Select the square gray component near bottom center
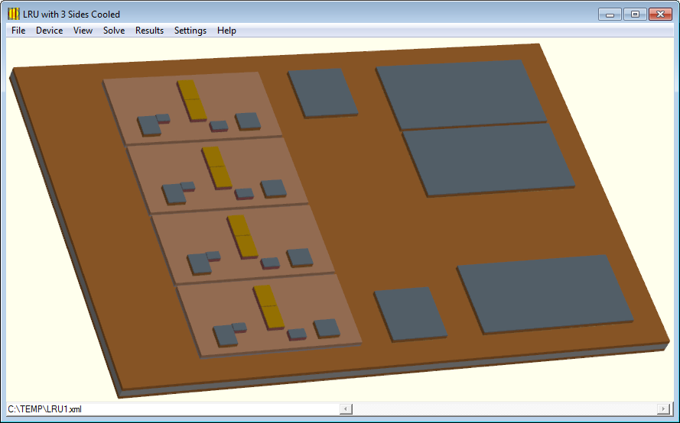Screen dimensions: 680x423 pyautogui.click(x=410, y=314)
